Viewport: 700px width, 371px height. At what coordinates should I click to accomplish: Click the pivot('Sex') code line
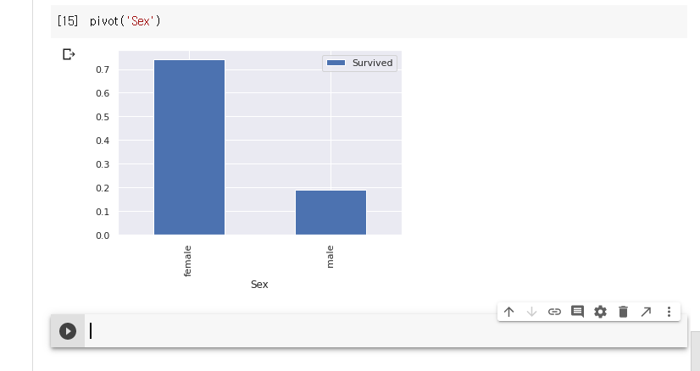pyautogui.click(x=125, y=20)
